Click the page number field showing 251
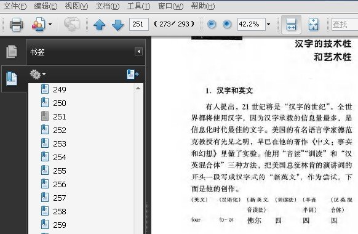Viewport: 358px width, 234px height. (x=139, y=24)
